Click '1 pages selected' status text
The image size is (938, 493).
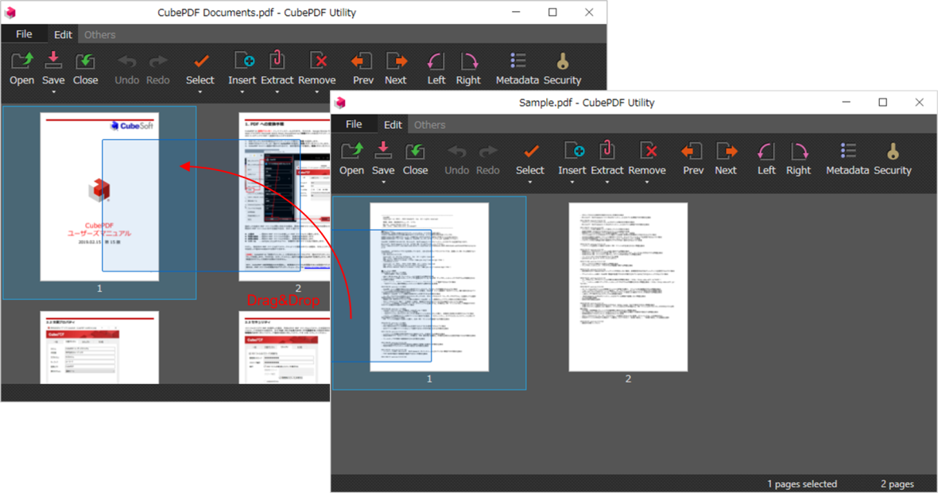801,483
